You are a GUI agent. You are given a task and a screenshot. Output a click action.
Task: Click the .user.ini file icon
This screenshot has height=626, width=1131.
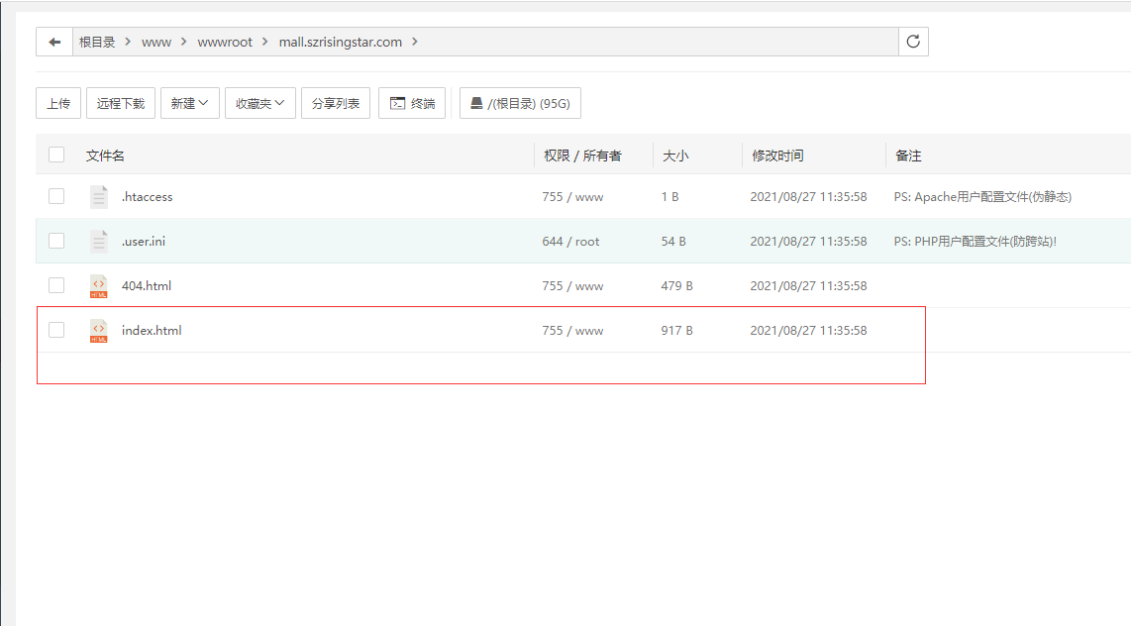pos(99,241)
